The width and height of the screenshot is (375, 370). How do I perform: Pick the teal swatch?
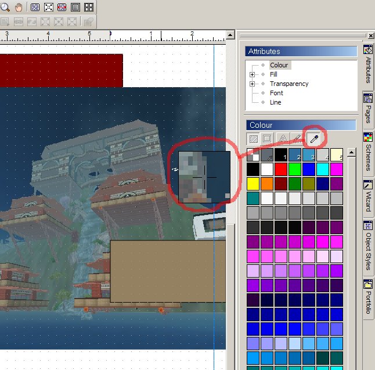tap(253, 198)
